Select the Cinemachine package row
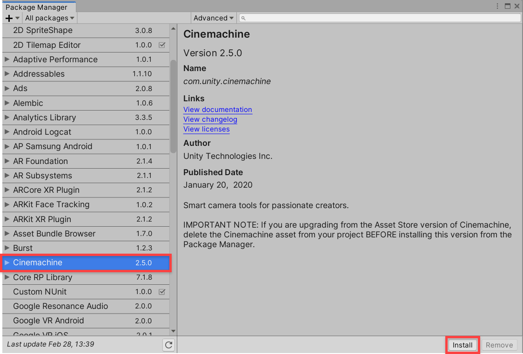The height and width of the screenshot is (354, 523). pyautogui.click(x=86, y=263)
